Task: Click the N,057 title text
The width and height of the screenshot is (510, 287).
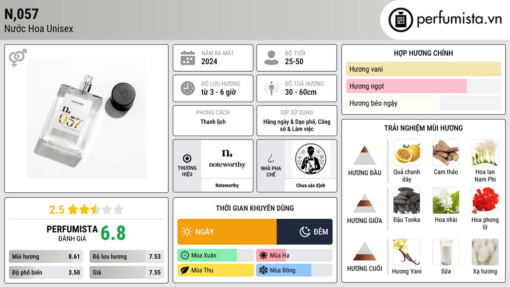Action: click(21, 14)
